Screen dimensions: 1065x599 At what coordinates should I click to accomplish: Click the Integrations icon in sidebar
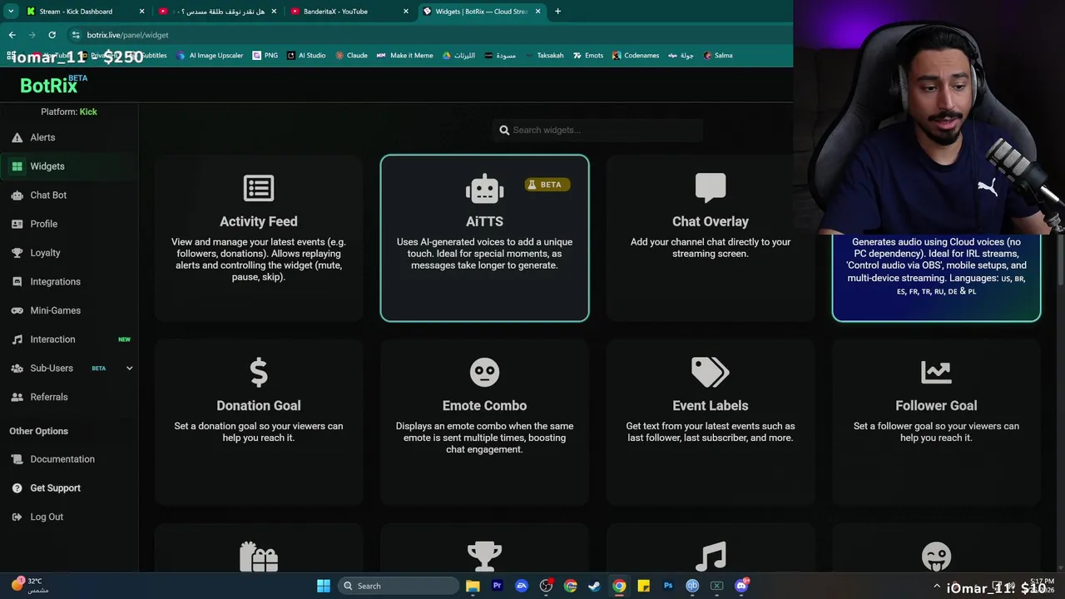(x=17, y=281)
